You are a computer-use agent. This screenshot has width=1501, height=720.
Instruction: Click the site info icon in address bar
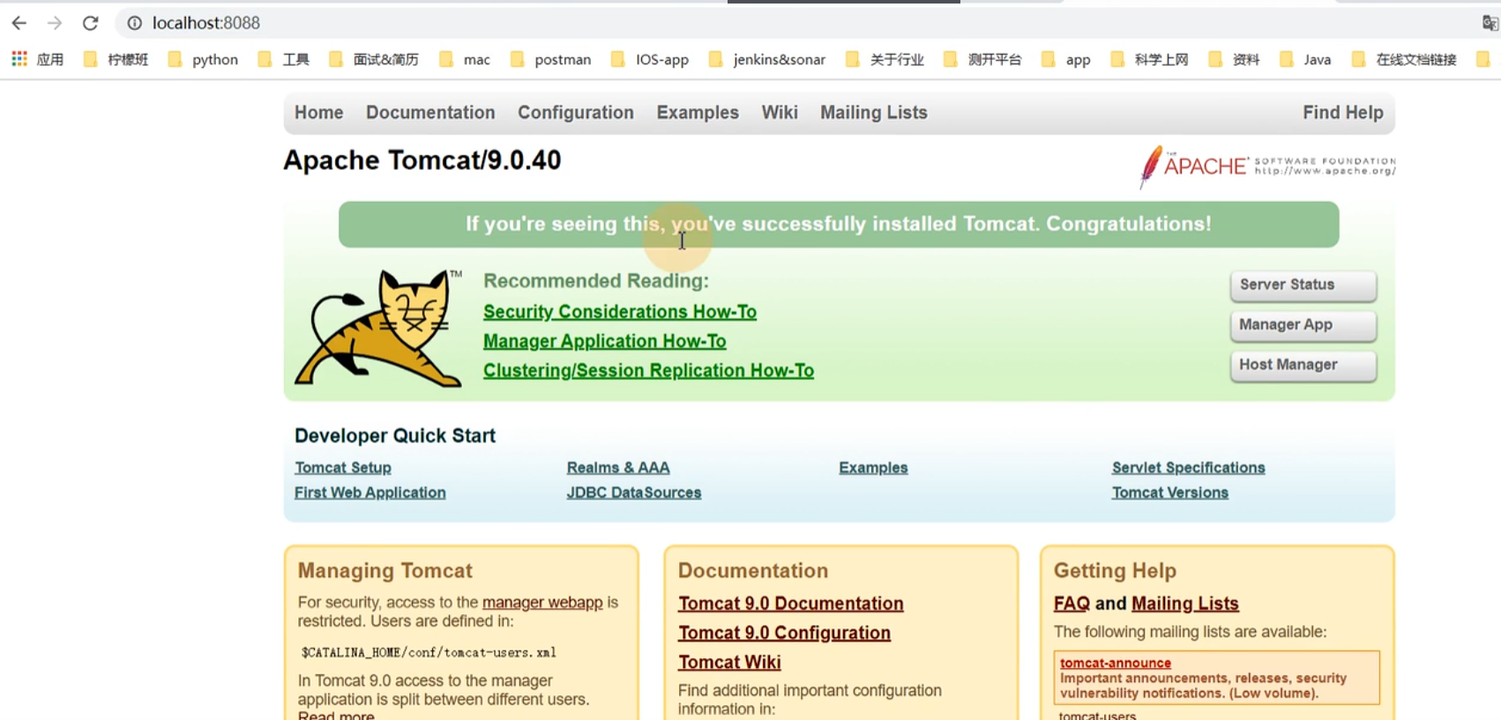134,23
